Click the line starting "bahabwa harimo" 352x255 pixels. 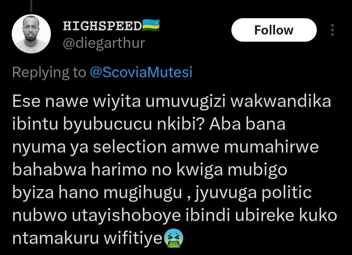(150, 170)
